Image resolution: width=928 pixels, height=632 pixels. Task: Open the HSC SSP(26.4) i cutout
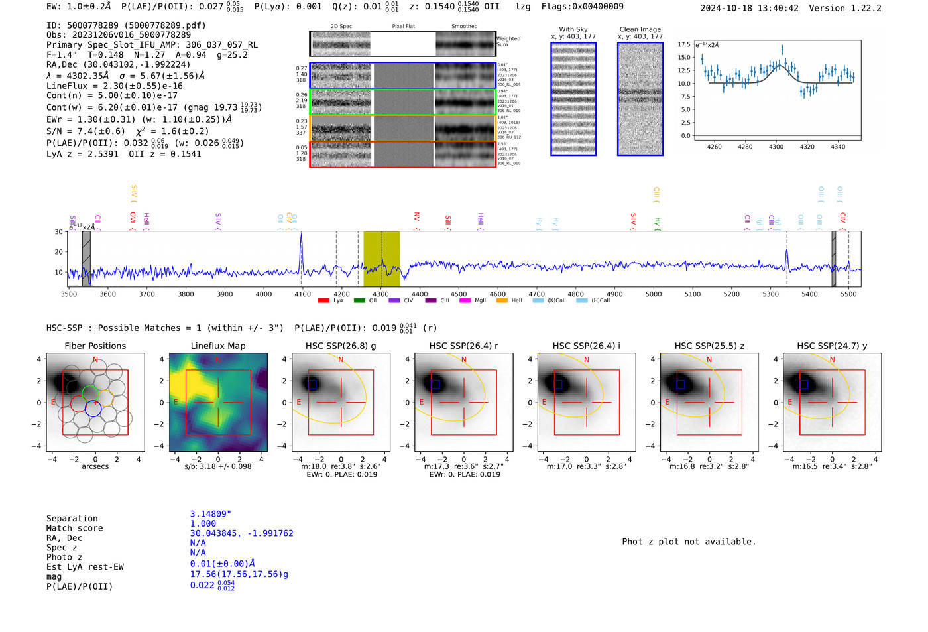tap(587, 403)
